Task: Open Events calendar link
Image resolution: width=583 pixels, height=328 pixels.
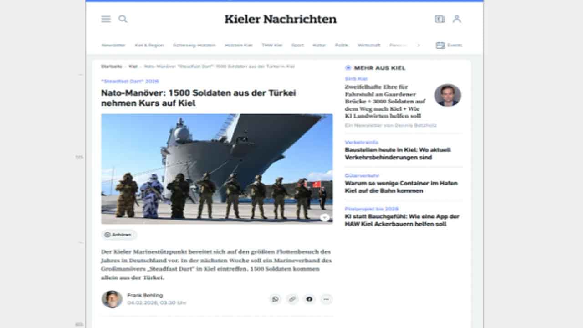Action: click(x=449, y=45)
